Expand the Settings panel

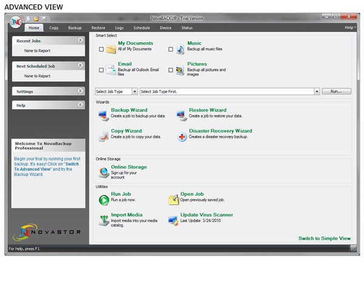point(80,91)
